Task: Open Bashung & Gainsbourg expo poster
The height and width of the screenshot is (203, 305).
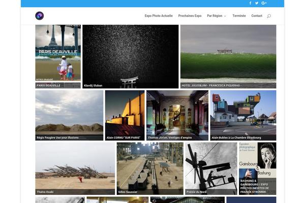Action: (x=258, y=168)
